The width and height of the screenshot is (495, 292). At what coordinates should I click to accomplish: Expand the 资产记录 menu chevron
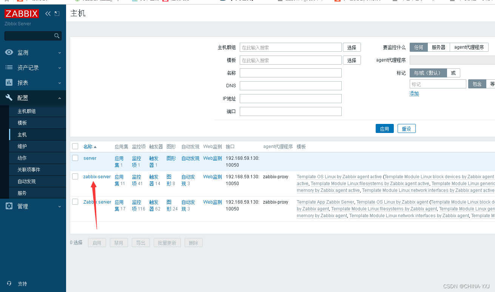60,68
